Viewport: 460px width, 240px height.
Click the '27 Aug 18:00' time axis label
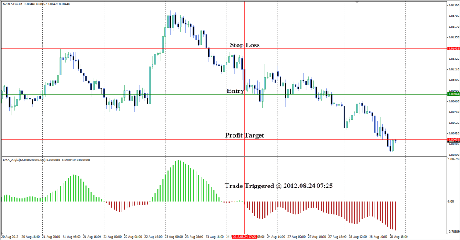(x=338, y=237)
